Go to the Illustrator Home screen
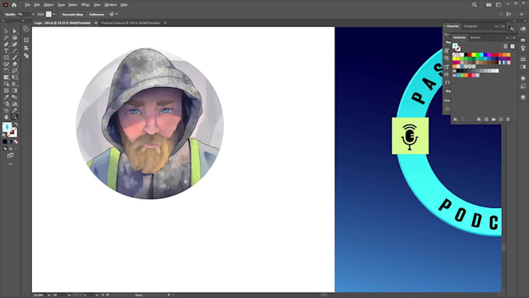The width and height of the screenshot is (529, 298). click(x=14, y=5)
